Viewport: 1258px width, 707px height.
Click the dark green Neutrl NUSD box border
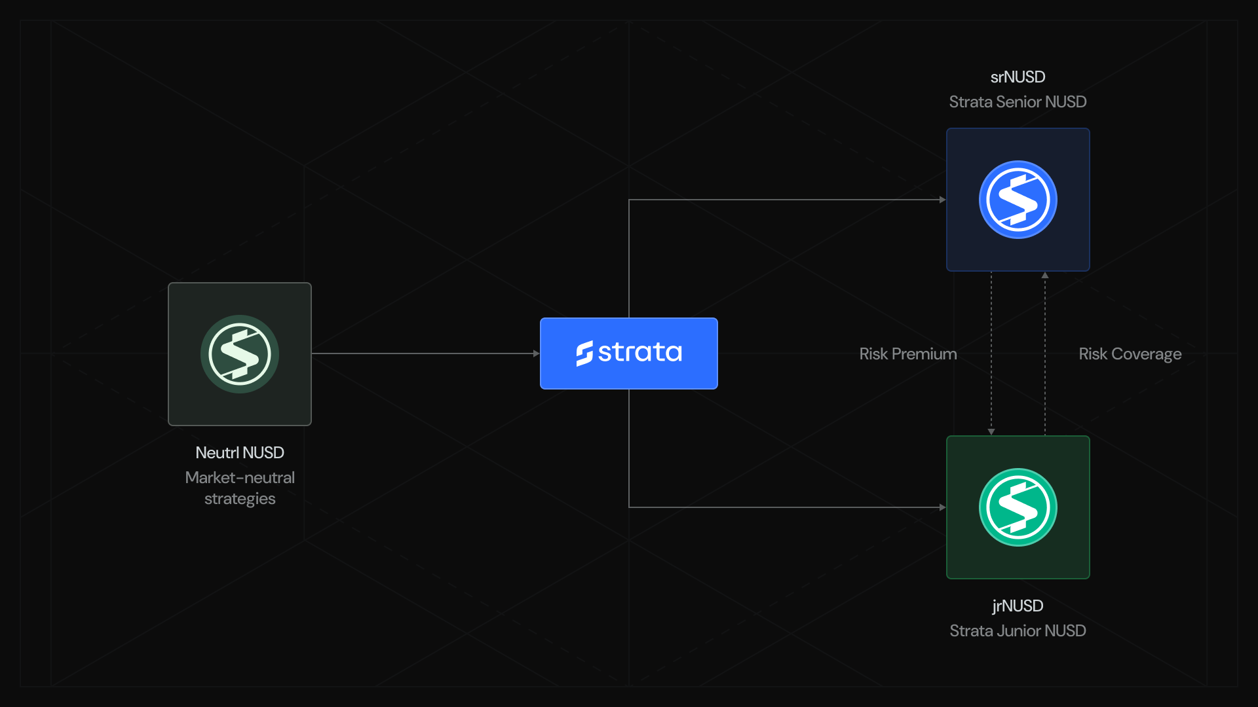tap(169, 393)
